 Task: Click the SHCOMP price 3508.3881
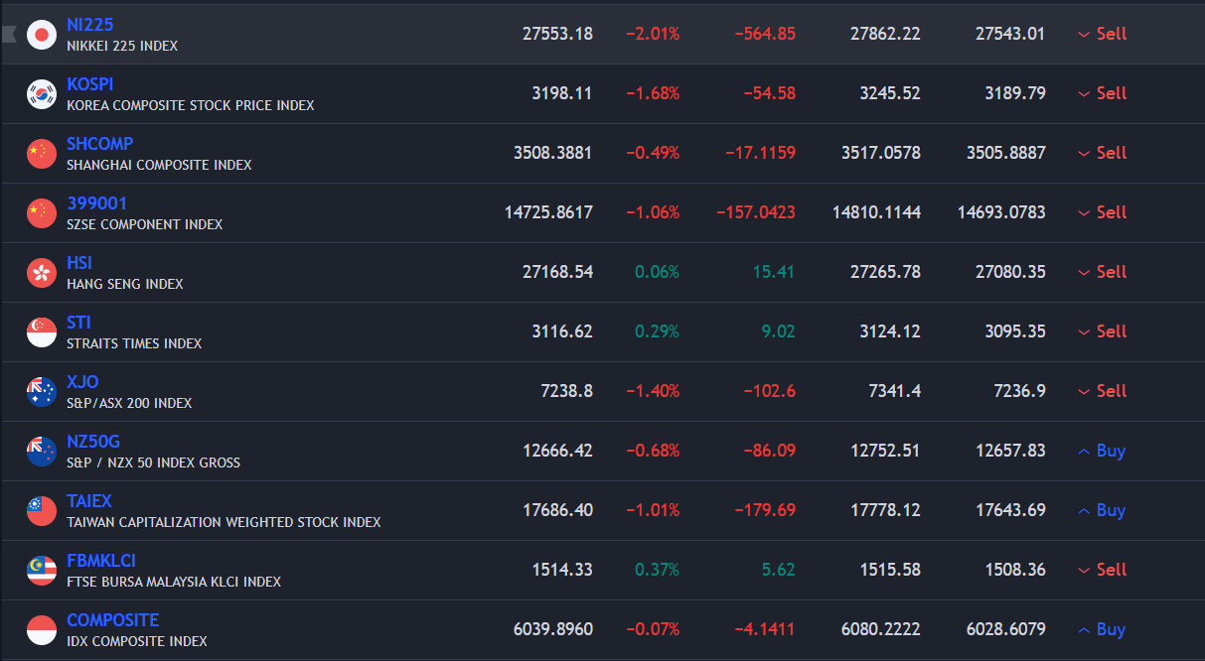552,153
